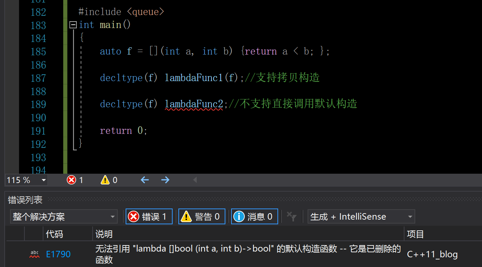Click the #include <queue> line

click(121, 12)
